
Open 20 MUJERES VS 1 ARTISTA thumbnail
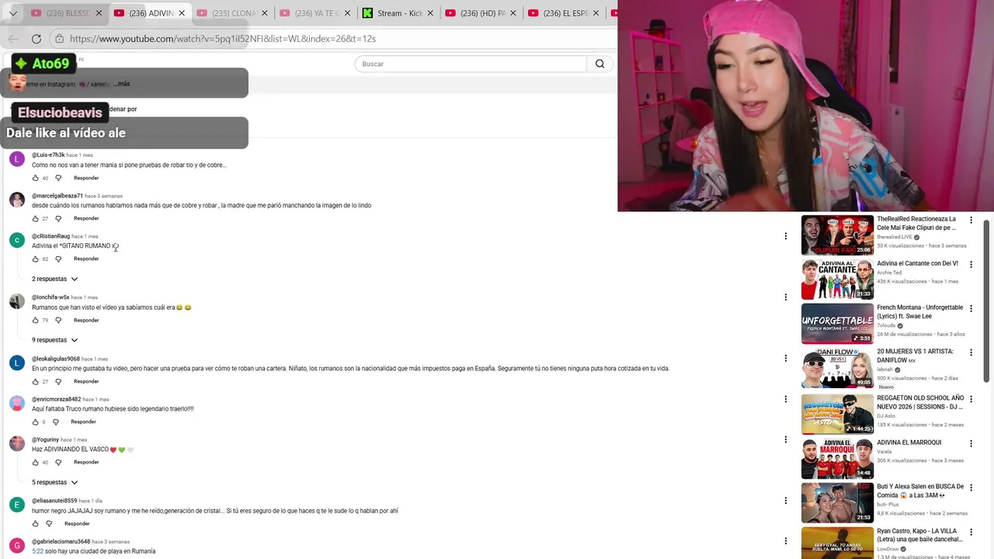tap(837, 368)
